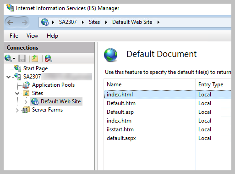This screenshot has width=235, height=174.
Task: Click the Up folder icon in Connections toolbar
Action: point(35,58)
